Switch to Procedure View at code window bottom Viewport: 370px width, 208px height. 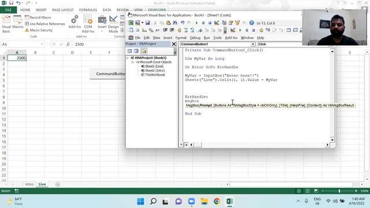coord(182,144)
